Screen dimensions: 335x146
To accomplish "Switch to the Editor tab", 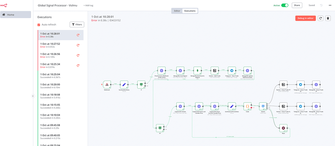I will point(177,11).
